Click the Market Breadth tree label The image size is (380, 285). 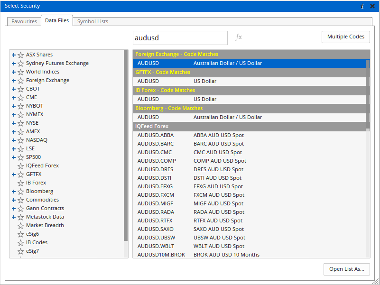coord(45,225)
